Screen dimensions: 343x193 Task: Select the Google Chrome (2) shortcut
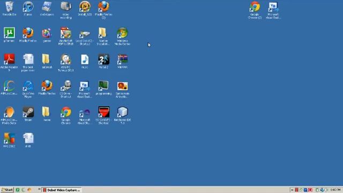[255, 10]
